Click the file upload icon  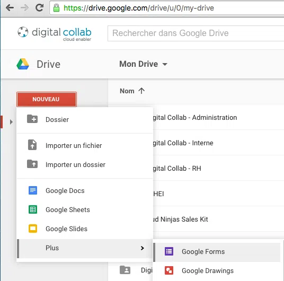pos(32,145)
